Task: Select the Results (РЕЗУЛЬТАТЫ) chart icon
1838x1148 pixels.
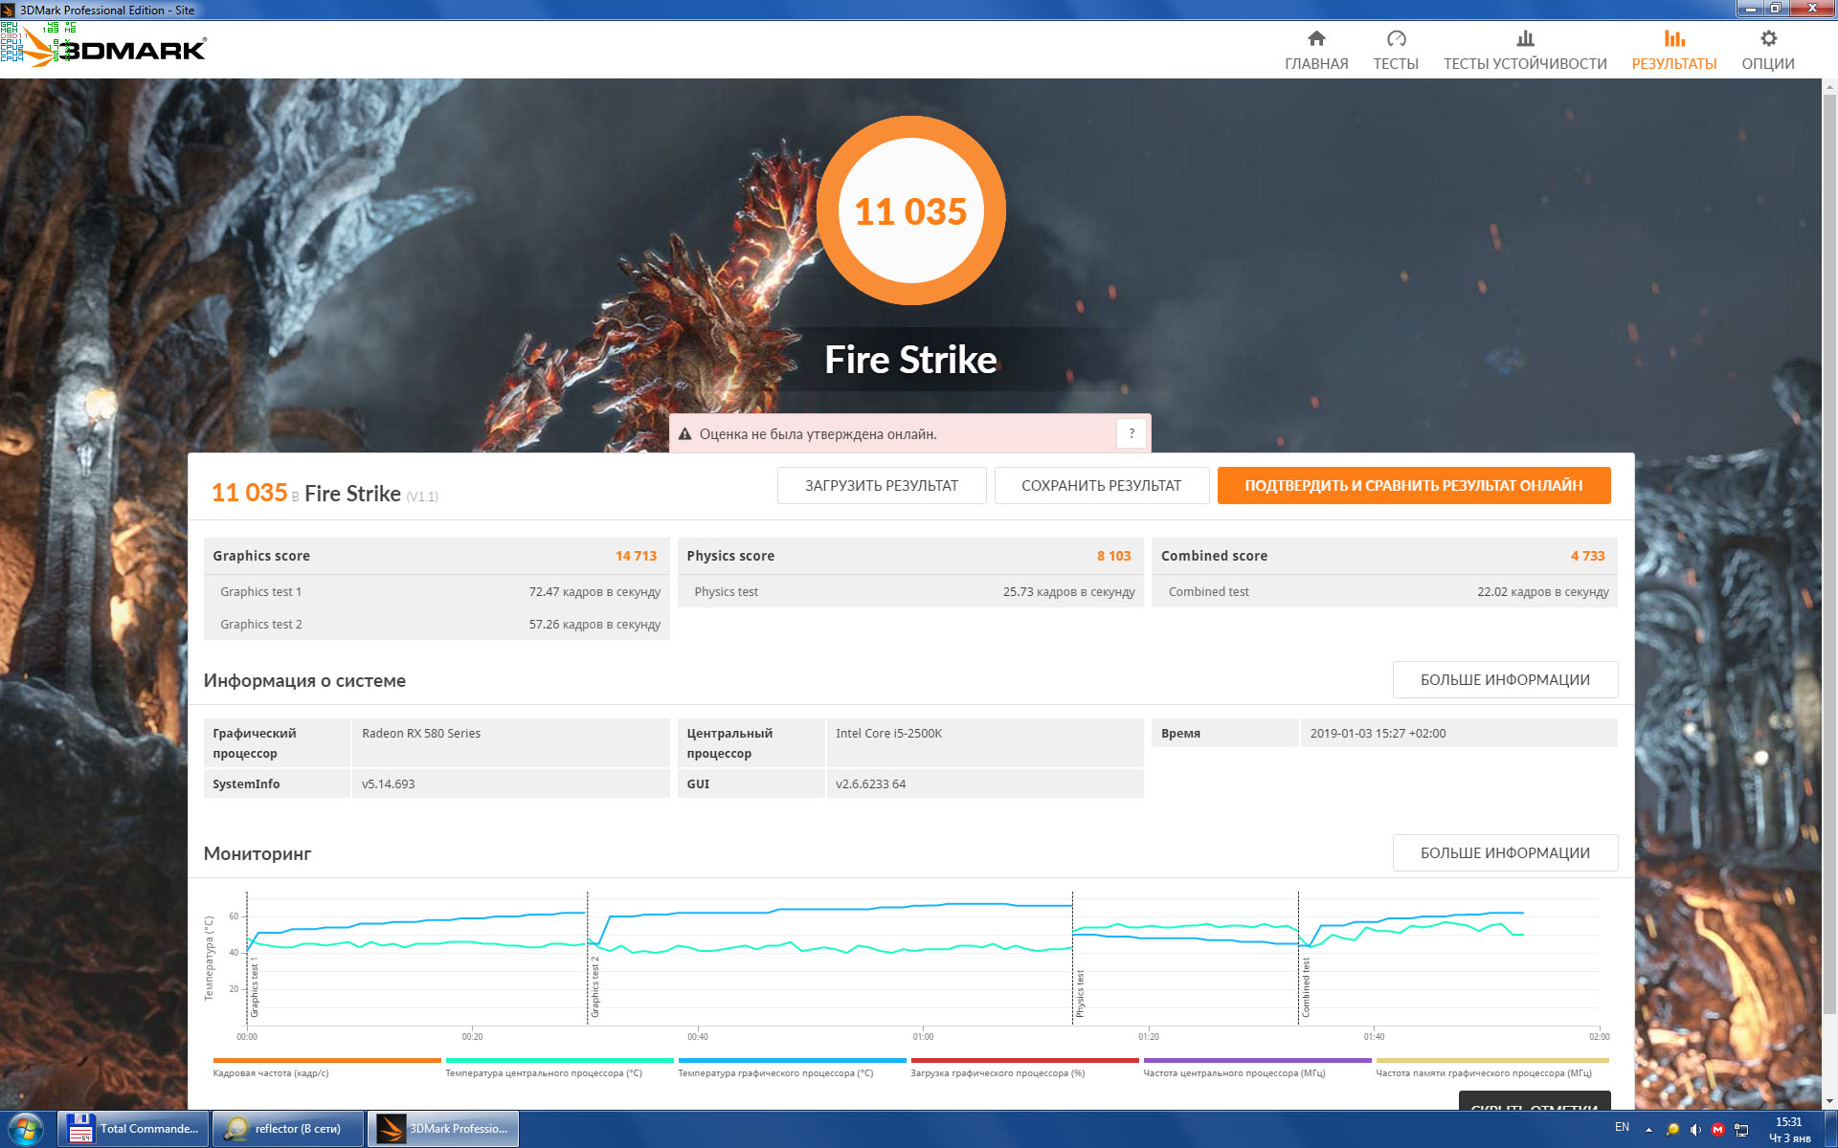Action: pos(1673,39)
